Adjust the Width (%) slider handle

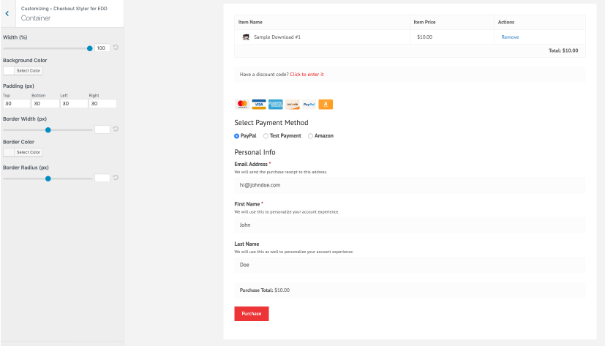[90, 48]
